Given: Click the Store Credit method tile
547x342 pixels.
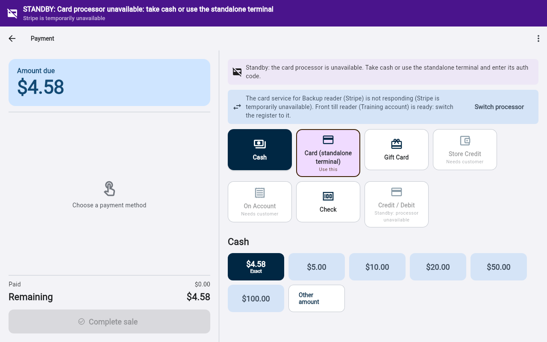Looking at the screenshot, I should 465,150.
